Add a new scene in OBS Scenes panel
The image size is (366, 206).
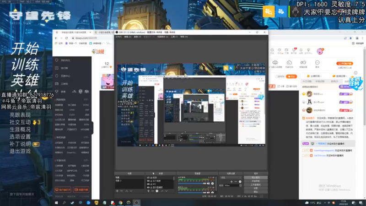click(x=117, y=191)
